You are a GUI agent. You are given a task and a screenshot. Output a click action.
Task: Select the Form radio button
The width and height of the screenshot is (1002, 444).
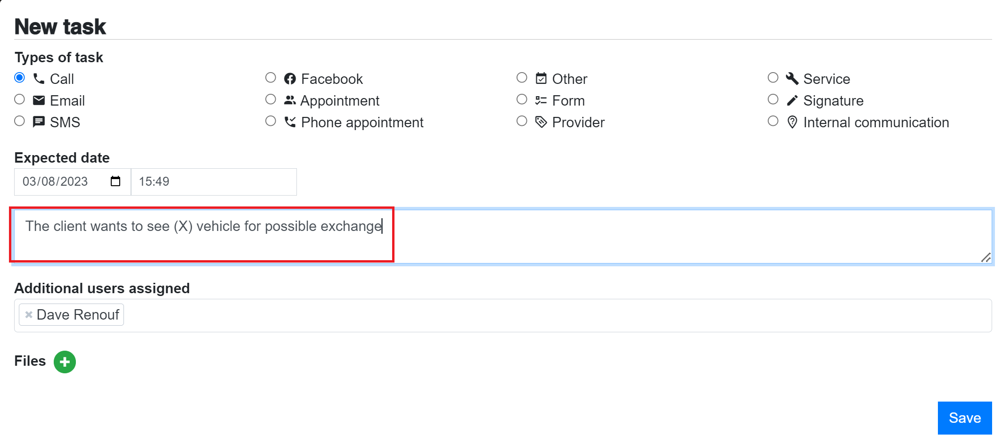click(522, 99)
